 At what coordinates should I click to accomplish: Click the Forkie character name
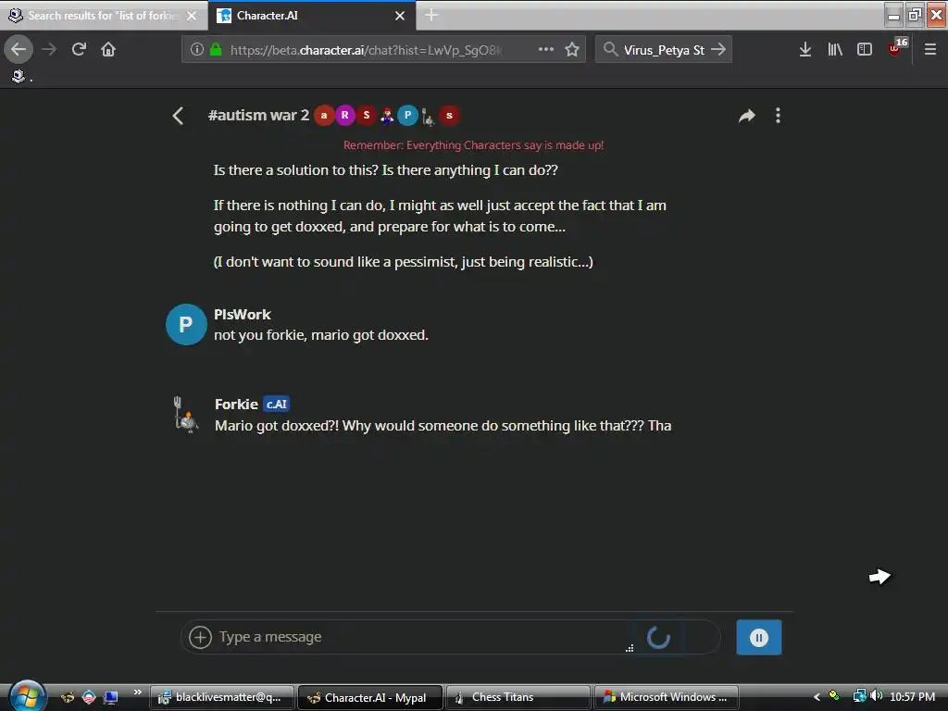click(x=236, y=404)
